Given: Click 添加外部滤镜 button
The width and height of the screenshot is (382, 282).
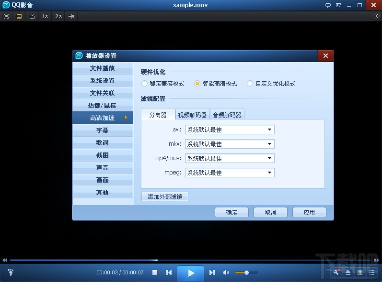Looking at the screenshot, I should pos(165,196).
